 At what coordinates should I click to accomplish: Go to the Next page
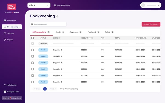point(53,89)
